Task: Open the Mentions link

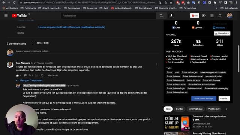Action: pyautogui.click(x=220, y=28)
